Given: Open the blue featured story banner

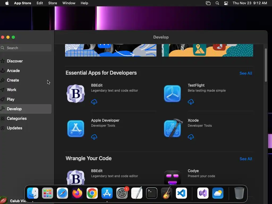Looking at the screenshot, I should tap(111, 50).
